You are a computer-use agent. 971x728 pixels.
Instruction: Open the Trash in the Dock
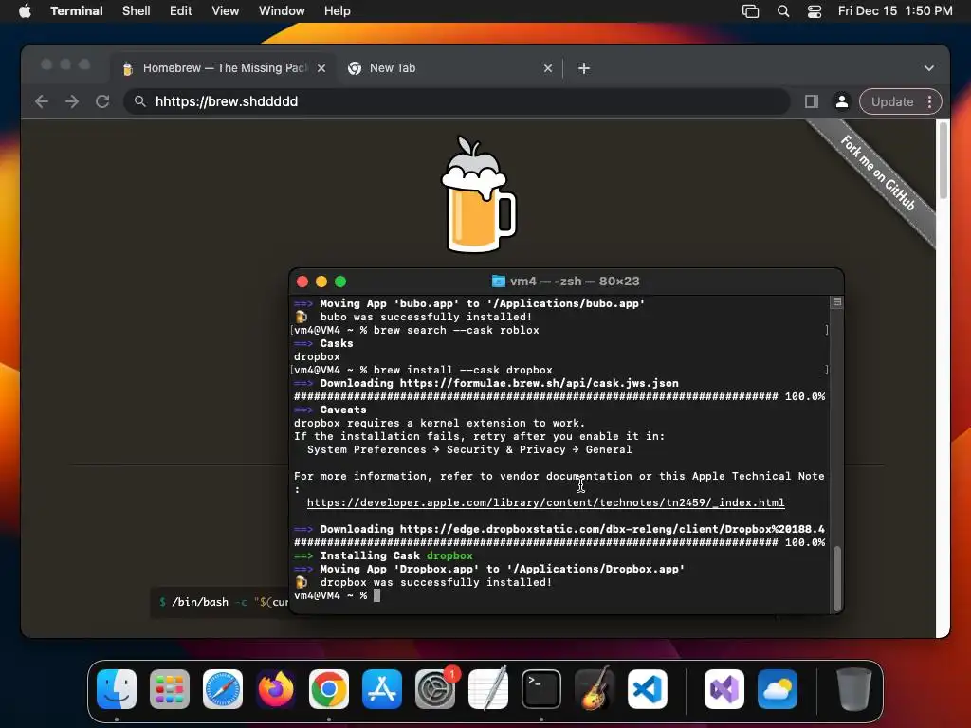(854, 689)
